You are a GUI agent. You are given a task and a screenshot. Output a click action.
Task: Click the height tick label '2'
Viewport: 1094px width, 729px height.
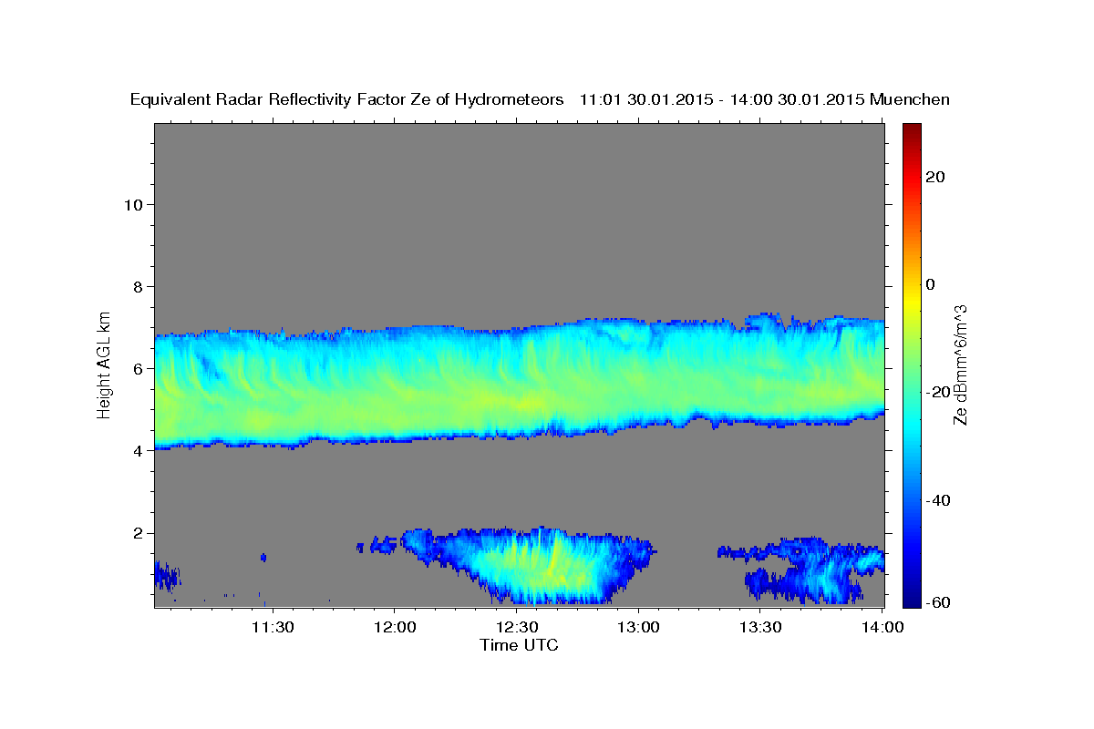139,532
